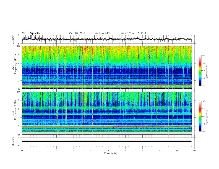The image size is (219, 169).
Task: Click the "2" kHz tick on ch.1 frequency axis
Action: (x=19, y=80)
